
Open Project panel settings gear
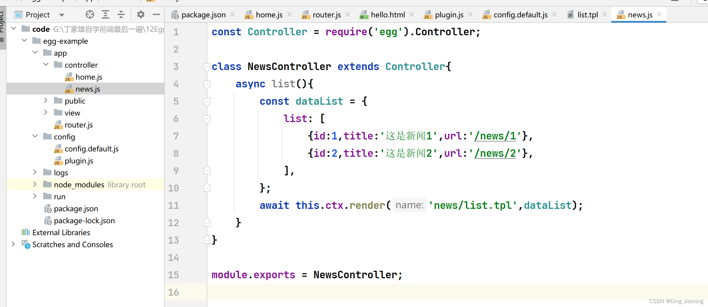(x=141, y=14)
